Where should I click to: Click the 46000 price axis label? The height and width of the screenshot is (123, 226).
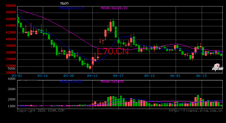point(11,19)
